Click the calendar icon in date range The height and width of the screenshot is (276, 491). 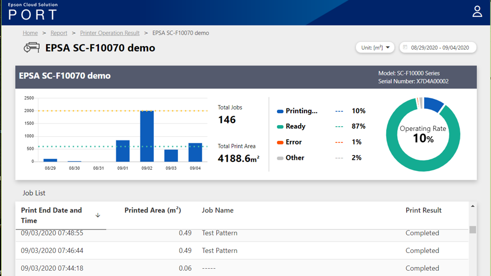[405, 48]
